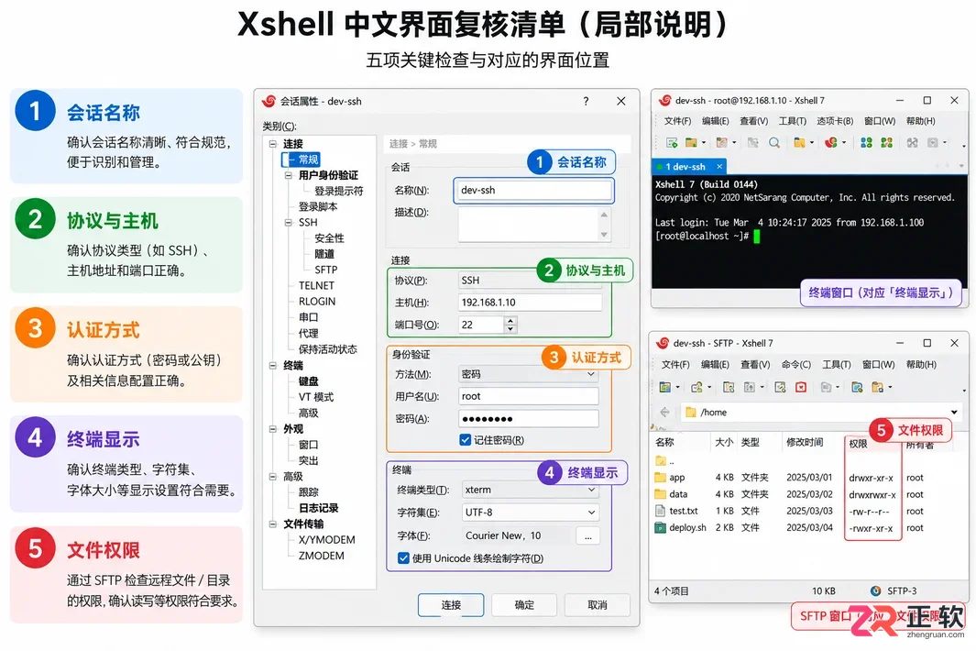Screen dimensions: 976x651
Task: Open 查看(V) menu in the SFTP window
Action: 755,364
